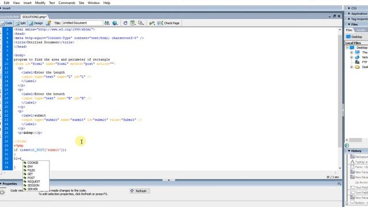Viewport: 368px width, 207px height.
Task: Switch to Split view
Action: point(21,23)
